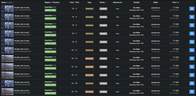Sort by Type column header

click(89, 2)
